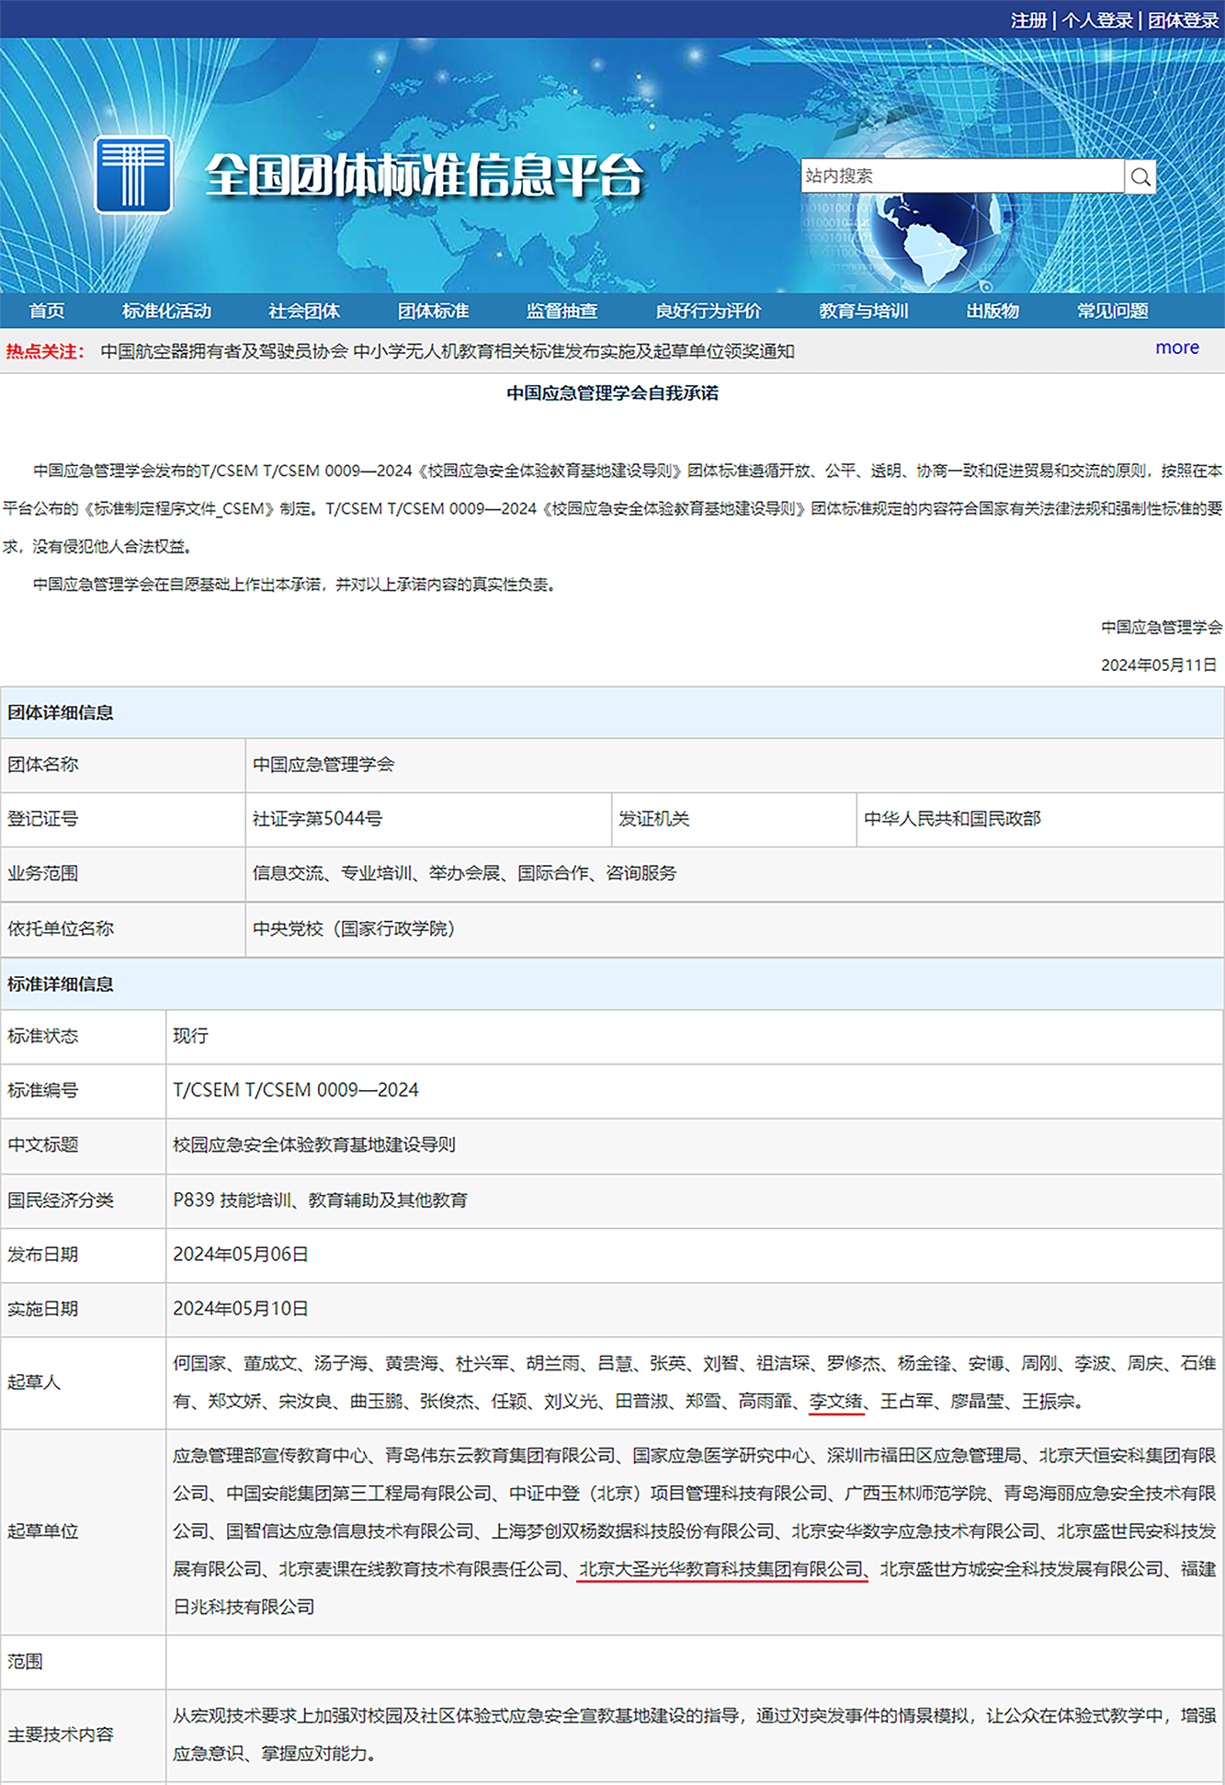
Task: Open the 出版物 menu
Action: [x=992, y=311]
